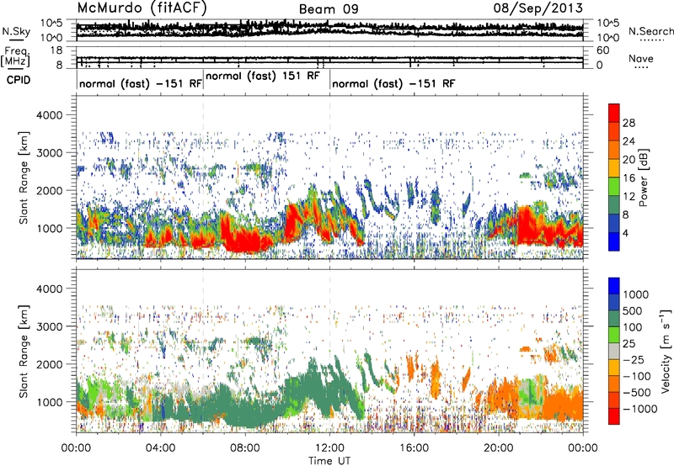Click the "1000" tick of the velocity panel
674x466 pixels.
[51, 402]
